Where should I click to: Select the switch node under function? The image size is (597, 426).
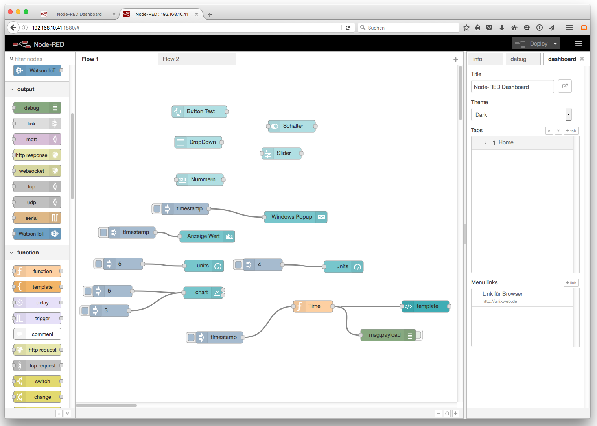[x=37, y=381]
